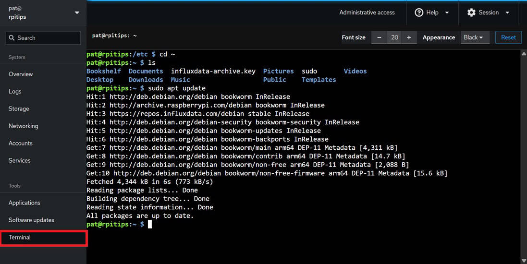Expand the host switcher caret for pat@rpitips
This screenshot has height=264, width=527.
pyautogui.click(x=77, y=12)
